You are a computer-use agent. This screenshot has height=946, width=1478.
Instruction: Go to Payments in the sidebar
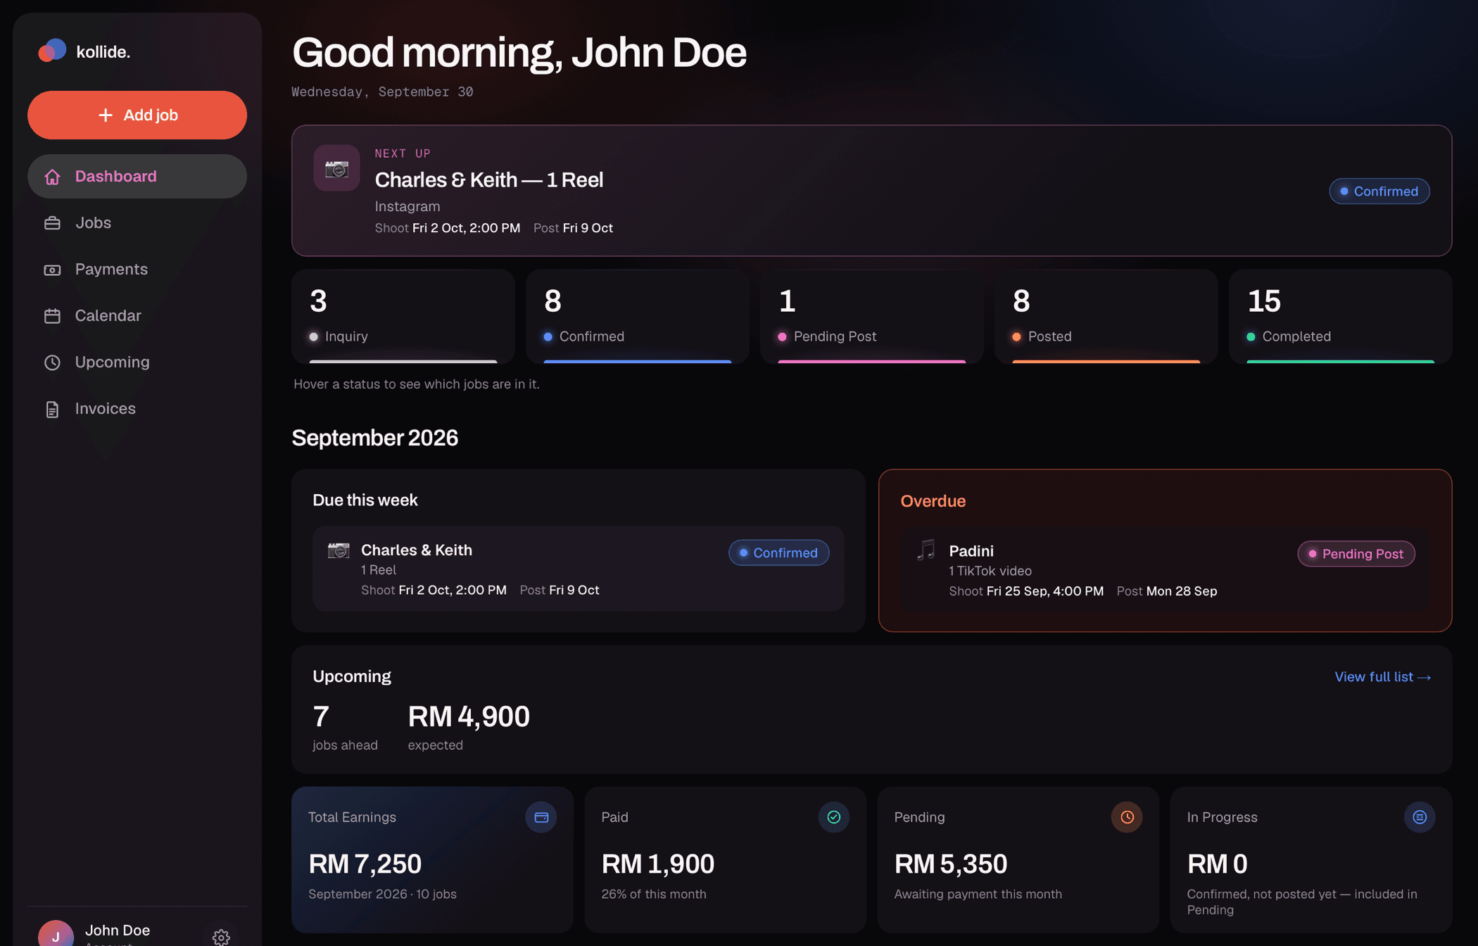tap(137, 269)
